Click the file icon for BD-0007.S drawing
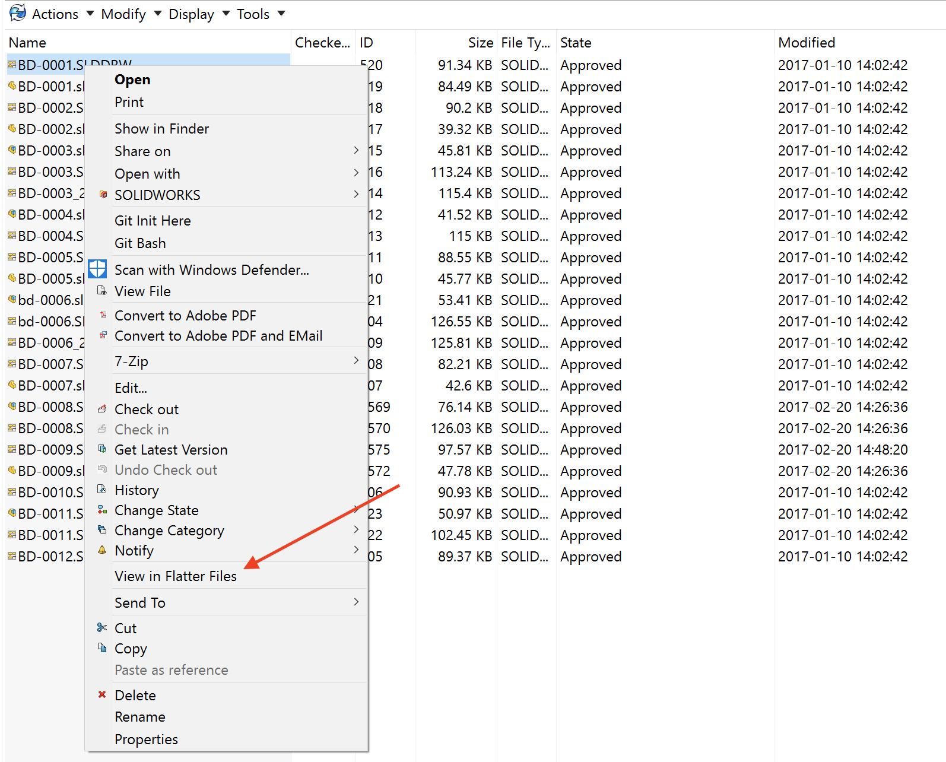Screen dimensions: 946x762 tap(12, 363)
